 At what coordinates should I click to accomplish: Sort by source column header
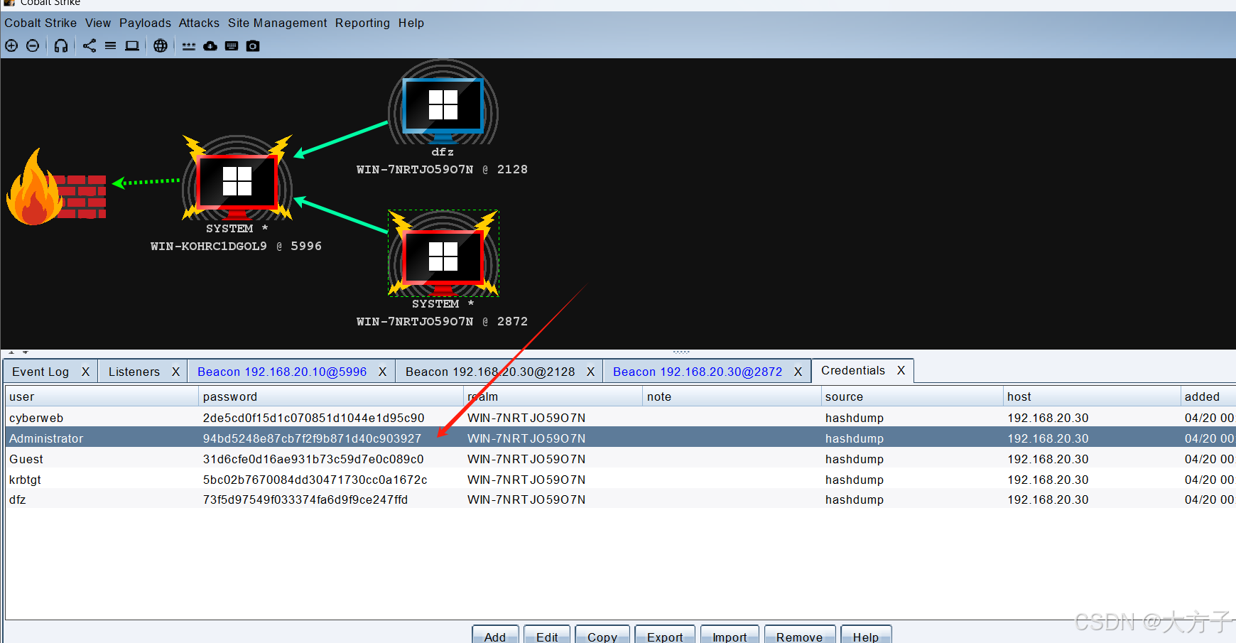(911, 396)
